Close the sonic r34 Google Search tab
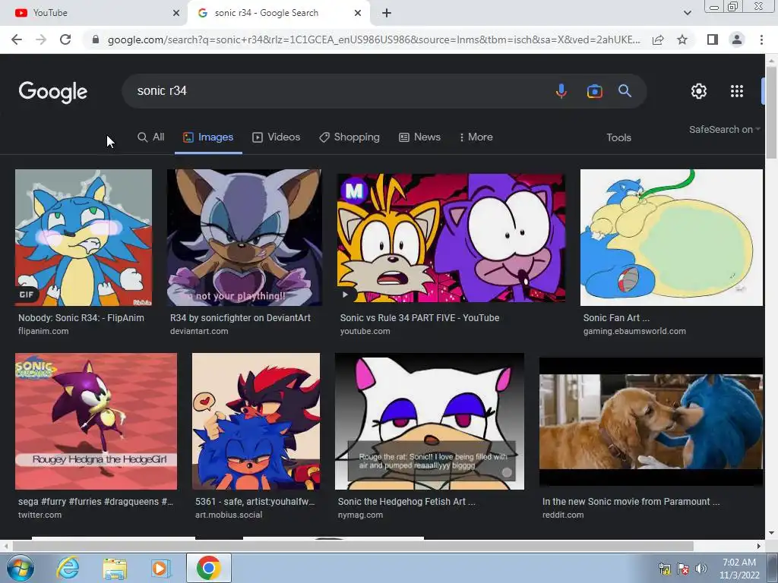778x583 pixels. pyautogui.click(x=358, y=14)
